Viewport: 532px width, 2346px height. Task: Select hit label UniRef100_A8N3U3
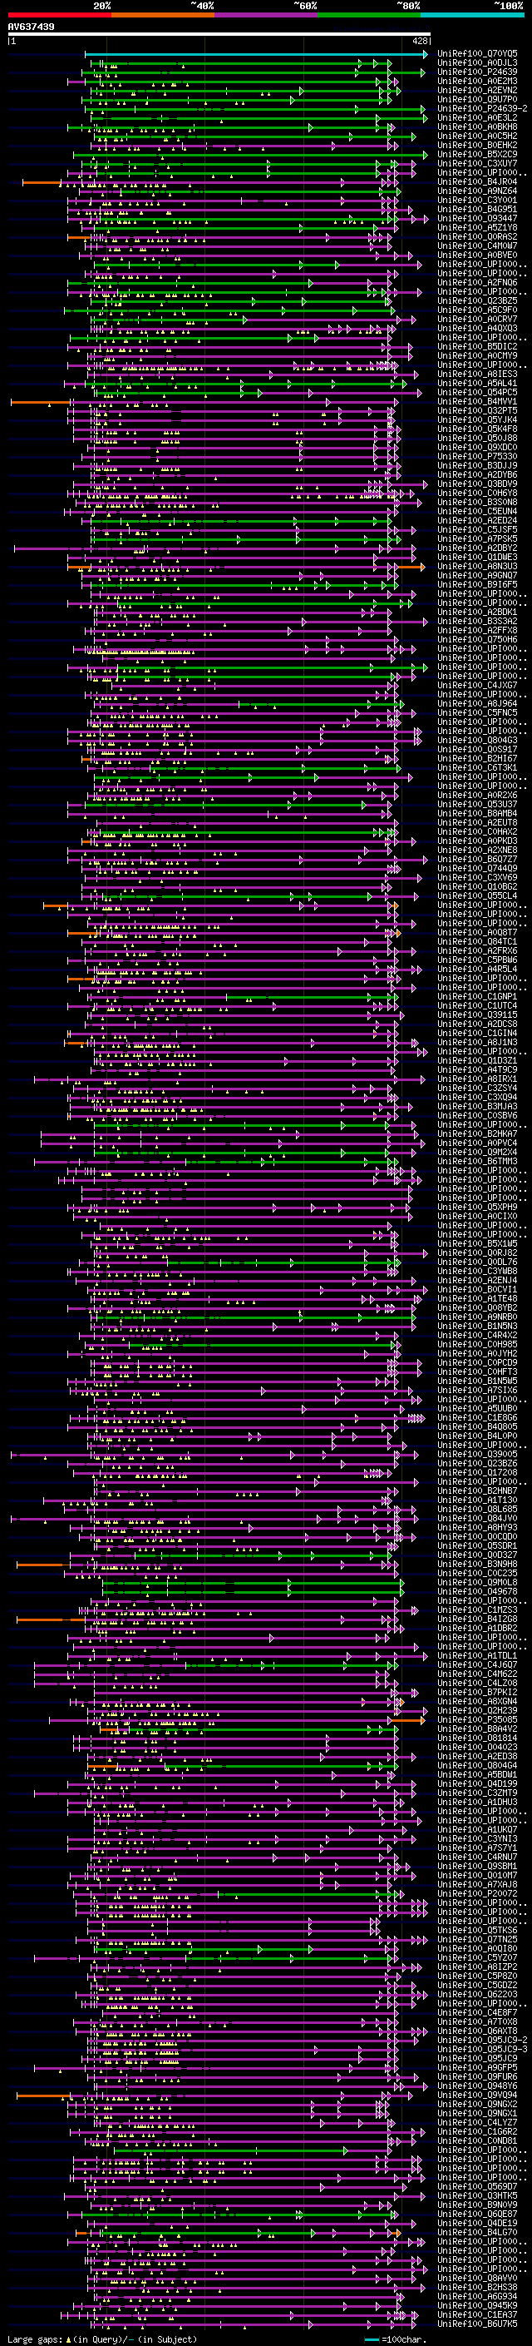477,567
